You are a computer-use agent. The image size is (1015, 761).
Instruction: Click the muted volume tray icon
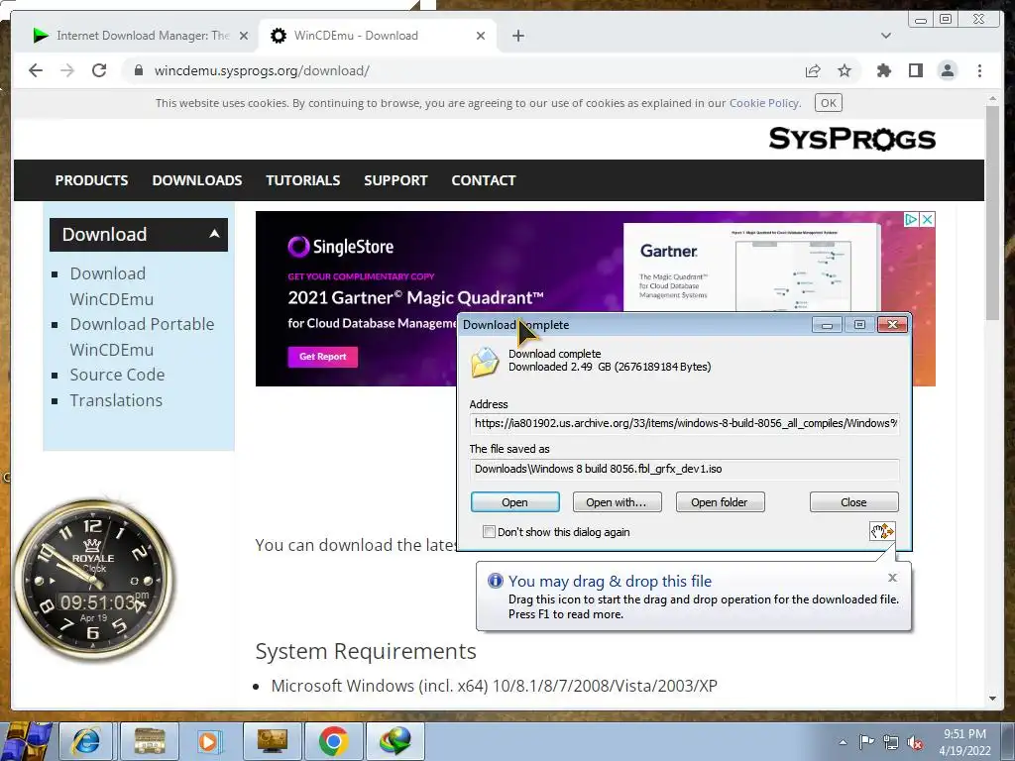[x=915, y=743]
